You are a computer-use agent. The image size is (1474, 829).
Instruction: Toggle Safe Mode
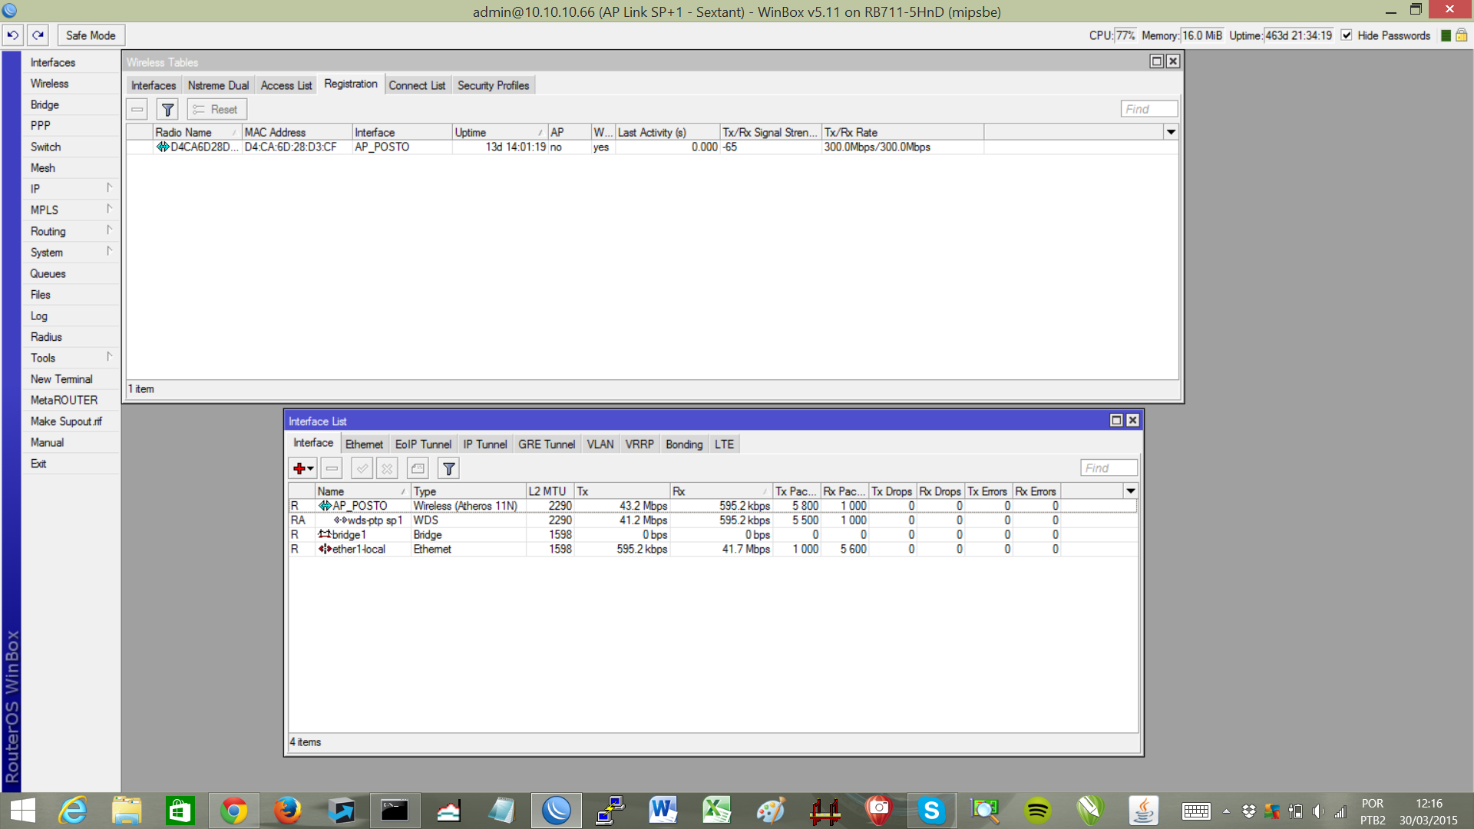[x=91, y=35]
